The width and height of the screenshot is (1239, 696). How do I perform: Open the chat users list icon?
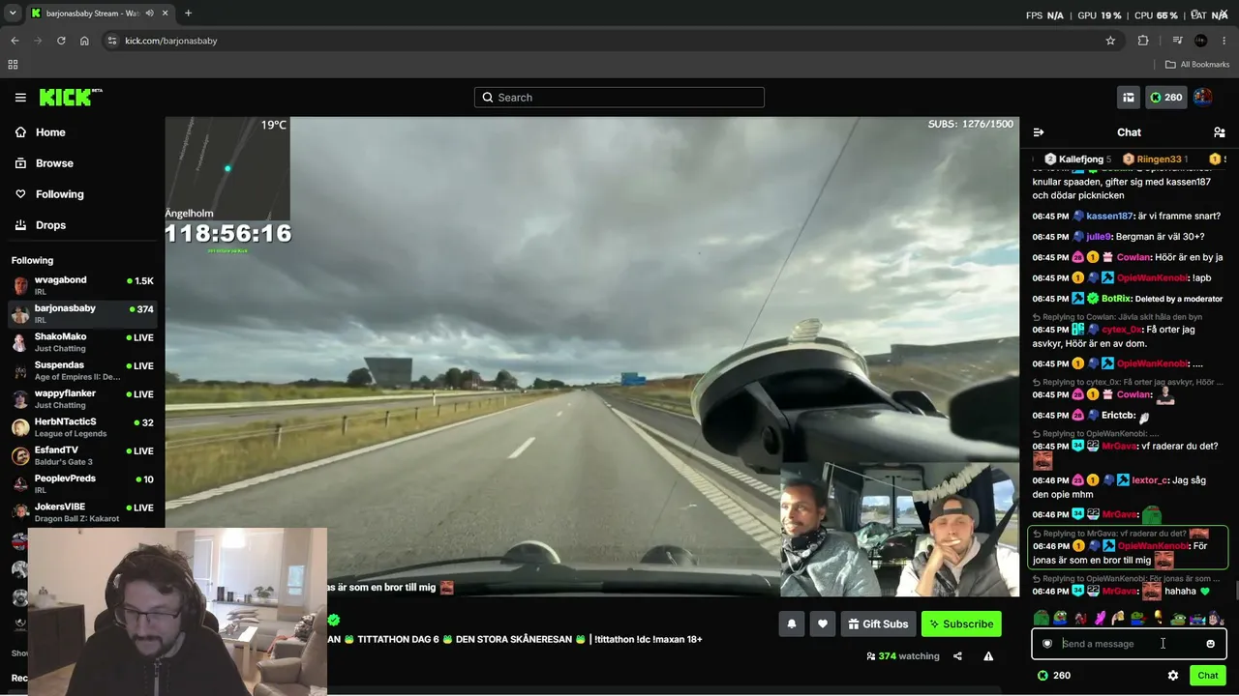pos(1219,132)
